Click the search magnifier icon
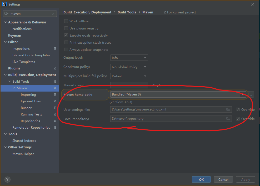260x186 pixels. [6, 14]
